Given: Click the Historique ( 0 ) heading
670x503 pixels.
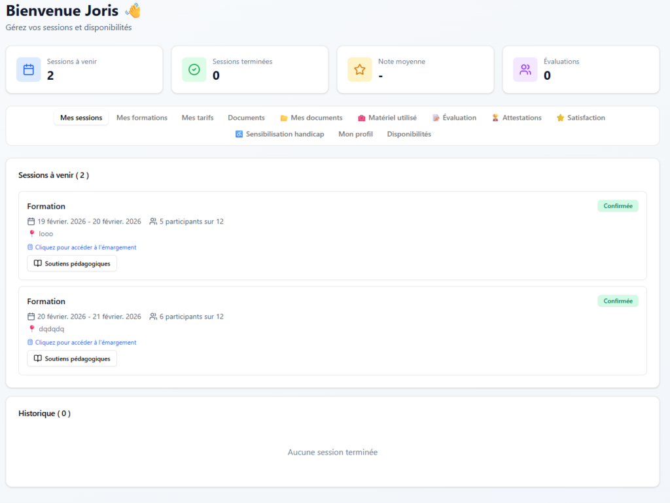Looking at the screenshot, I should 44,413.
